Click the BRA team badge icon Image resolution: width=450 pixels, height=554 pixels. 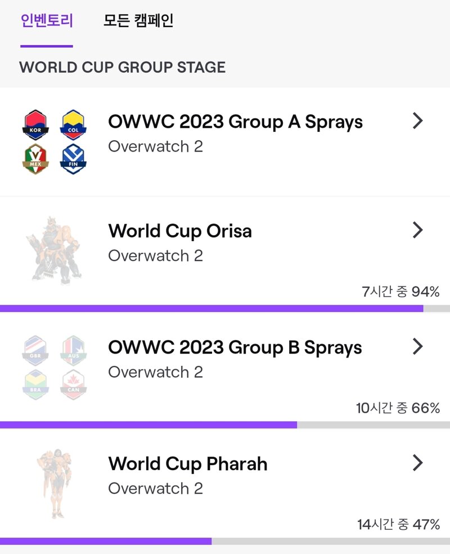[x=35, y=385]
